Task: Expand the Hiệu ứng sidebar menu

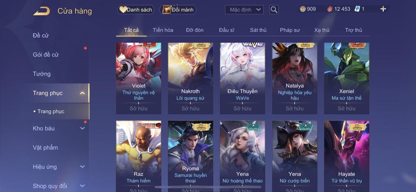Action: (82, 167)
